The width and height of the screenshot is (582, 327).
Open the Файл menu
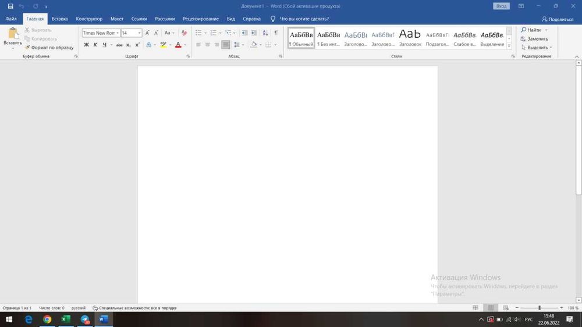[10, 19]
